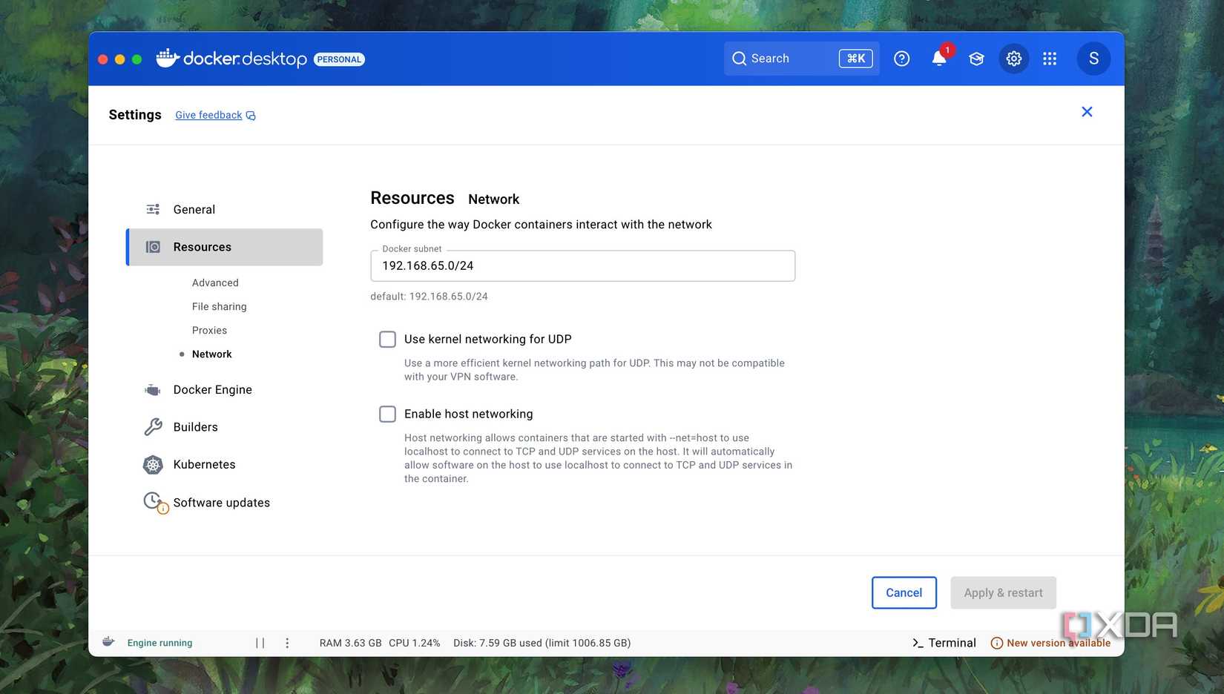Click the Docker subnet input field
Viewport: 1224px width, 694px height.
point(582,265)
